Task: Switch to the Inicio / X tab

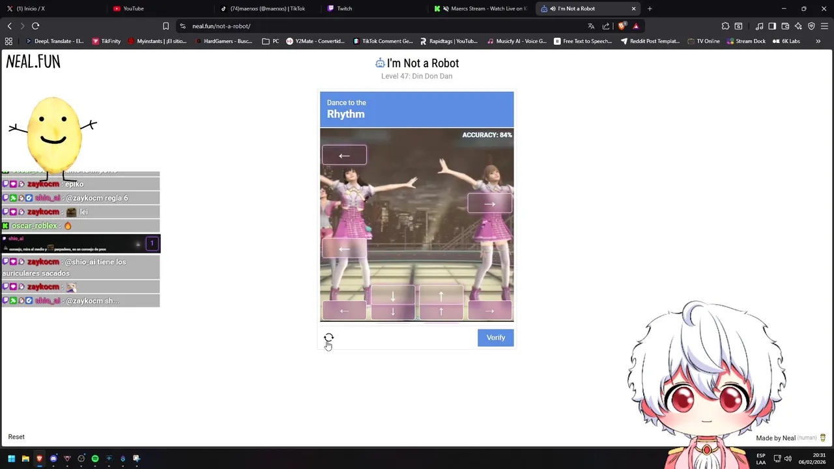Action: (x=52, y=8)
